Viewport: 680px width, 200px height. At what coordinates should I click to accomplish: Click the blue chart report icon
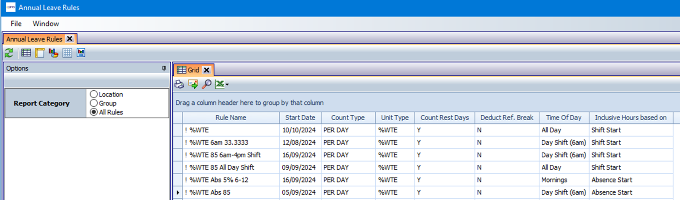click(x=81, y=53)
